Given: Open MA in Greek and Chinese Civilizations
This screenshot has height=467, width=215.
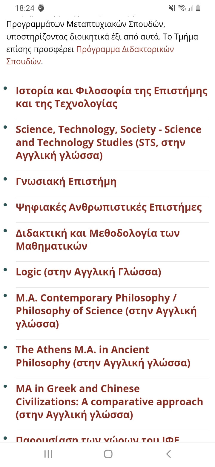Looking at the screenshot, I should tap(109, 402).
